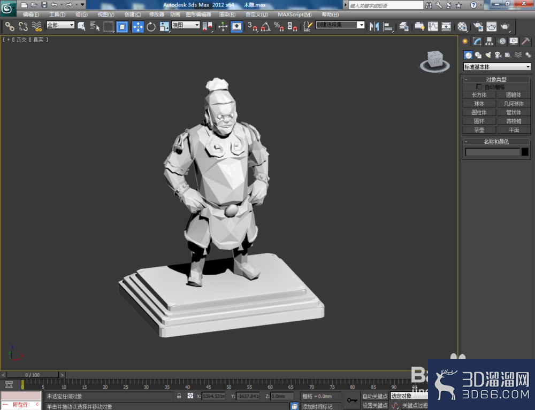Click the Redo arrow icon
Viewport: 535px width, 410px height.
point(69,5)
